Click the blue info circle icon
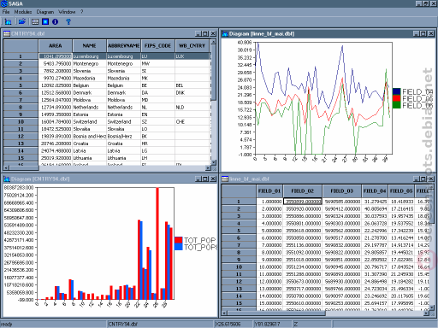 [56, 21]
